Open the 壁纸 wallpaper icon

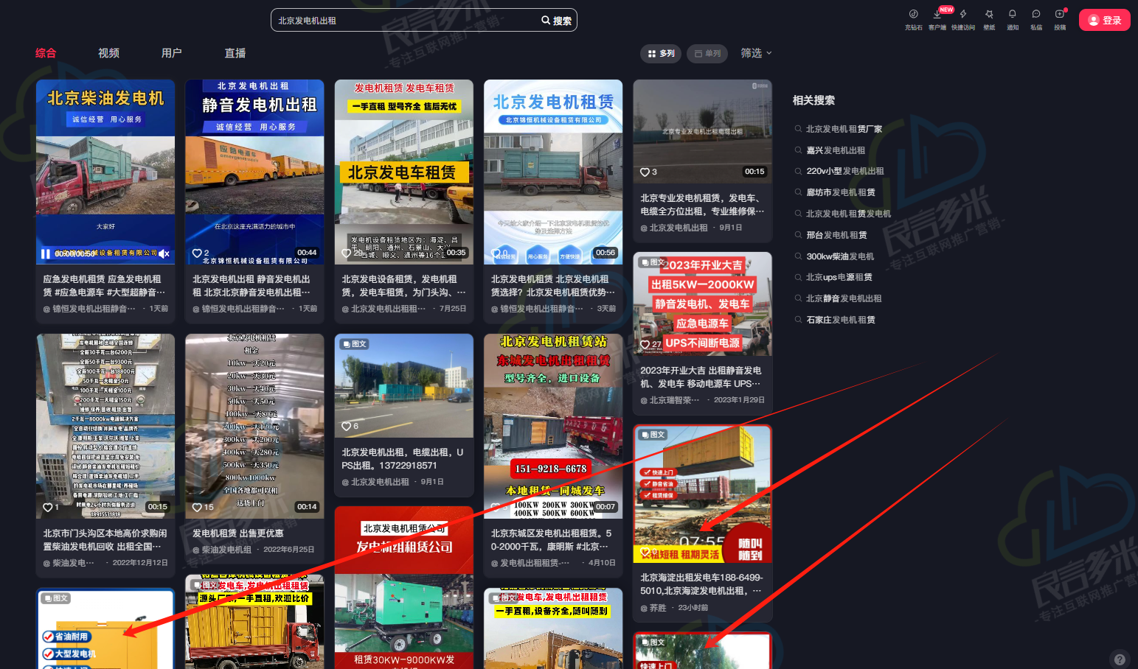coord(989,15)
